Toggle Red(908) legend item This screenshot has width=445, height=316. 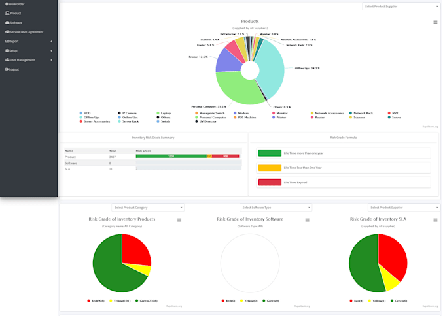(96, 301)
